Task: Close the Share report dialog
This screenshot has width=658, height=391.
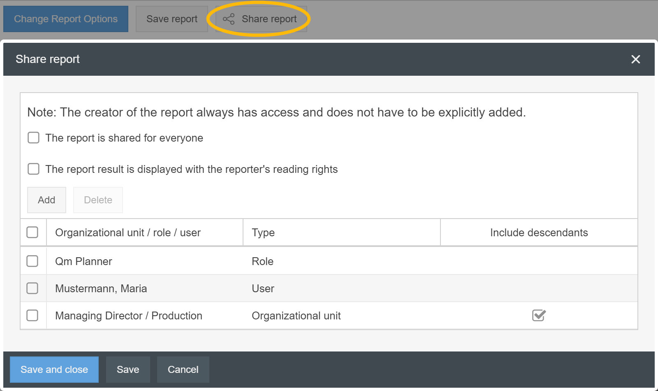Action: click(635, 59)
